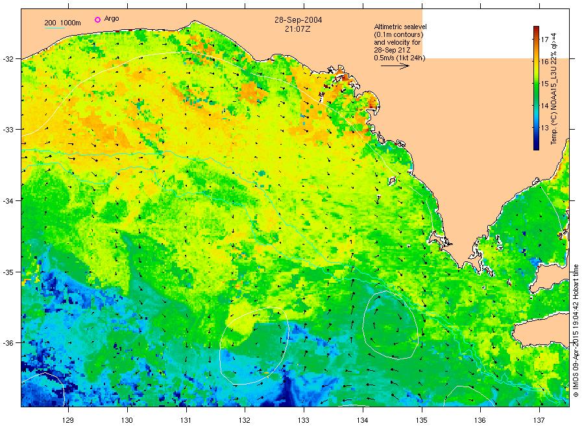Click the '(0.1m contours)' text

(x=399, y=34)
